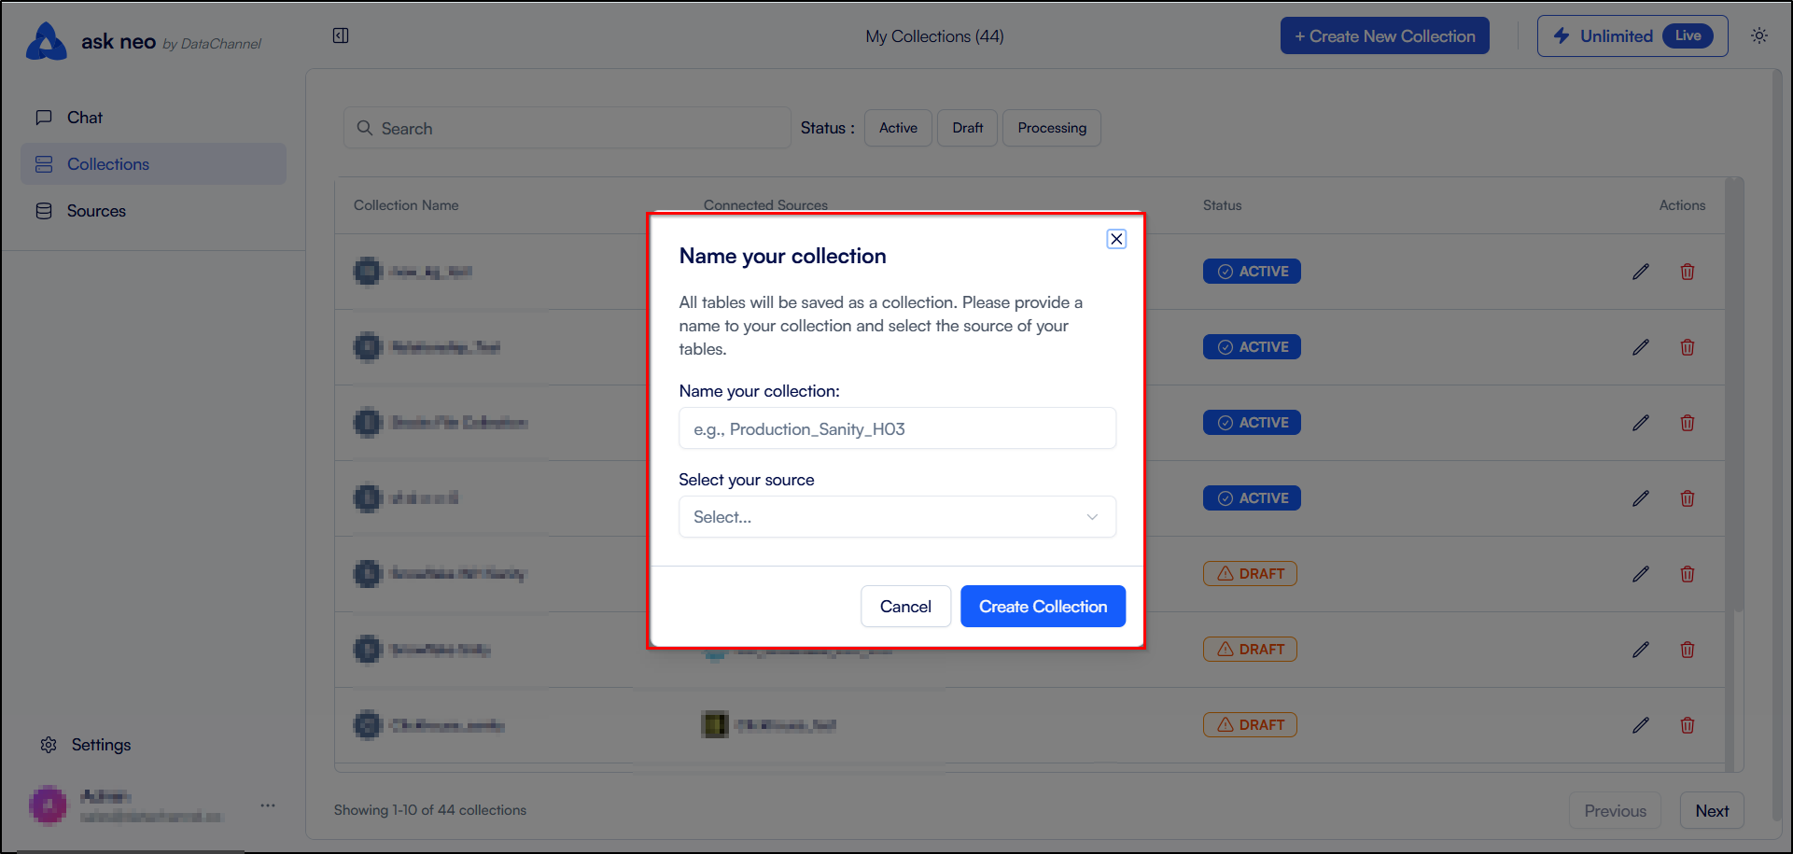Go to Next page of collections
This screenshot has height=854, width=1793.
pos(1712,811)
